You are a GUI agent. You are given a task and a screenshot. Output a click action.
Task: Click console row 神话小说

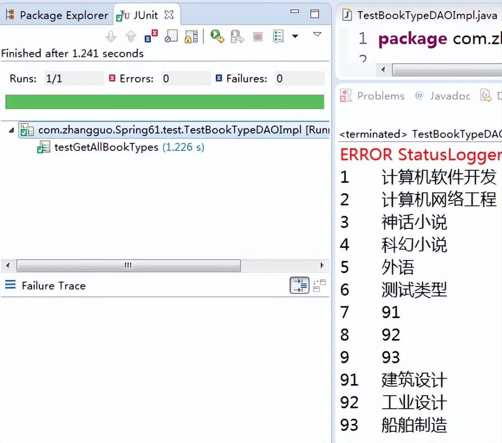(394, 222)
